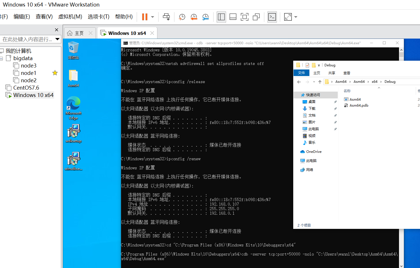The width and height of the screenshot is (420, 268).
Task: Go back in Explorer navigation
Action: point(299,82)
